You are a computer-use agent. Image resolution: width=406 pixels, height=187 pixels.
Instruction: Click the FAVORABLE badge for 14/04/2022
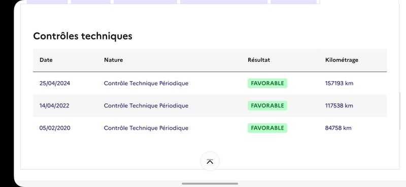(x=267, y=105)
